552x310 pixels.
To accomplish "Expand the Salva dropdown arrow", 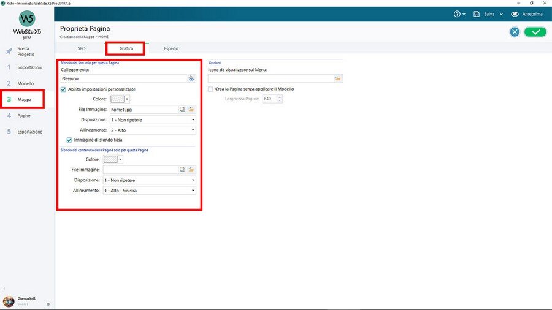I will 501,14.
